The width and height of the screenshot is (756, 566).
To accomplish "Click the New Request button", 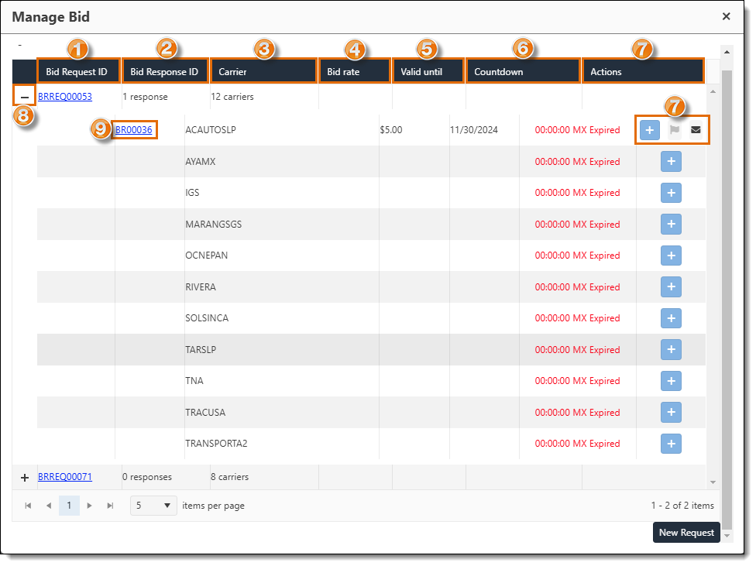I will click(x=686, y=532).
